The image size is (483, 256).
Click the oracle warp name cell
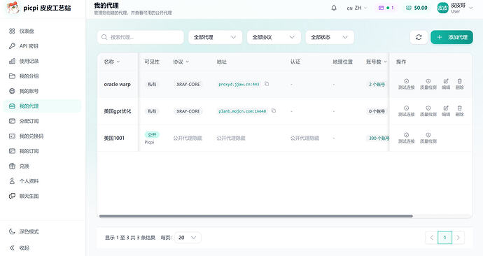click(118, 84)
